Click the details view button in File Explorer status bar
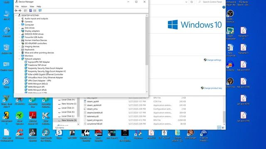The width and height of the screenshot is (266, 149). pyautogui.click(x=219, y=128)
